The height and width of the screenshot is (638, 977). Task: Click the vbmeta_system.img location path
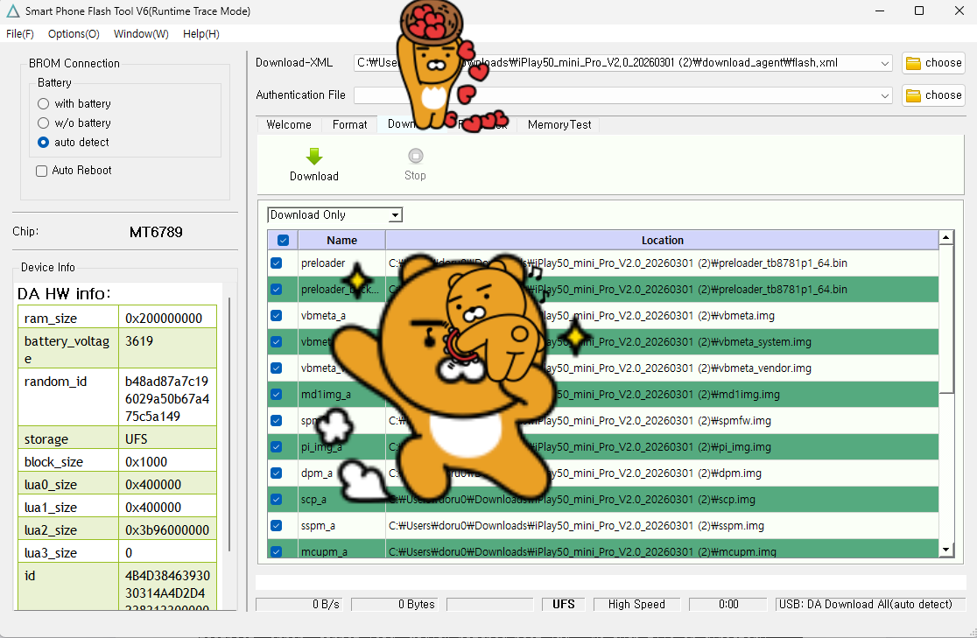662,342
